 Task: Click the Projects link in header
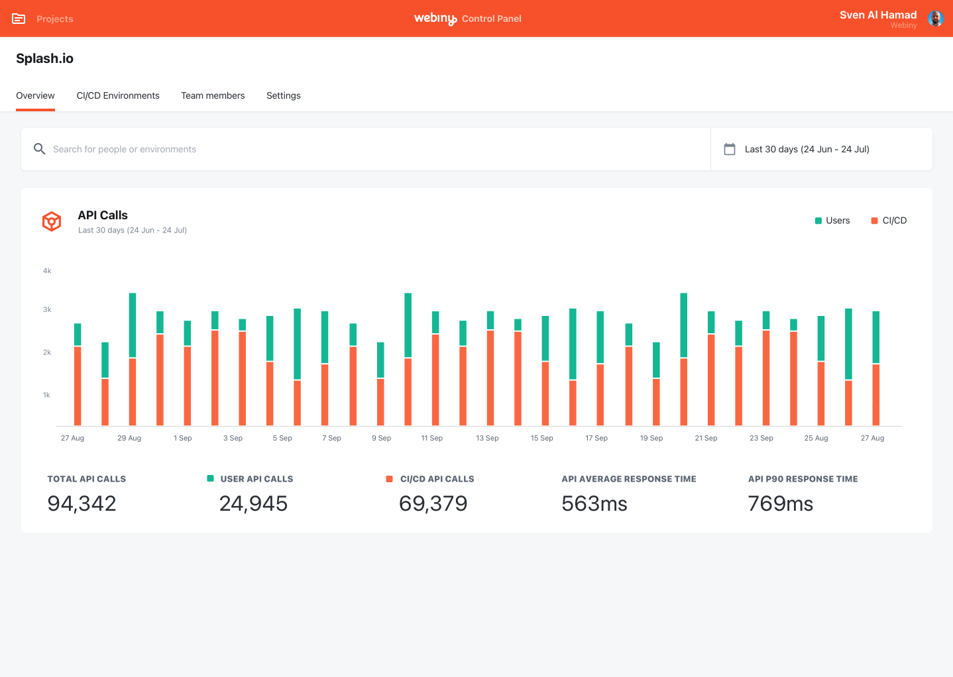click(x=55, y=19)
